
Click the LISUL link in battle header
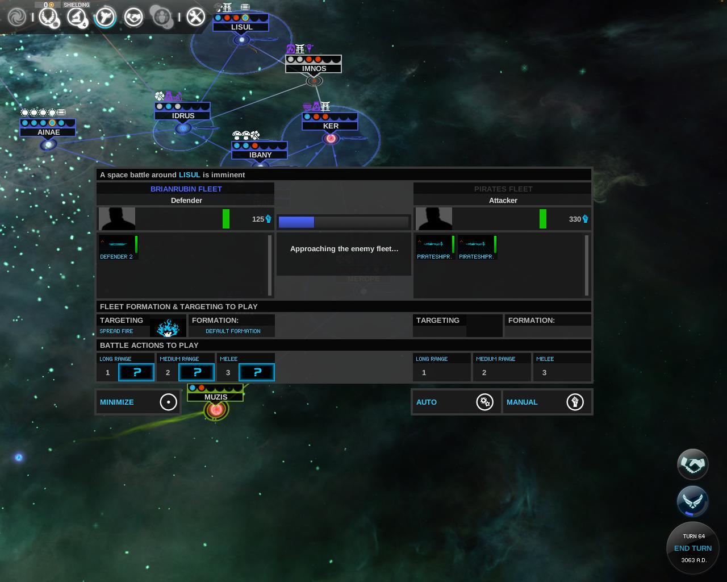coord(189,174)
